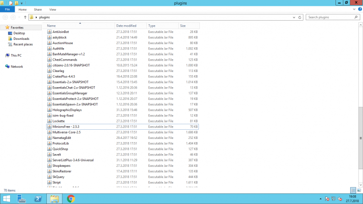Open Recent places in navigation pane
This screenshot has height=204, width=363.
pyautogui.click(x=23, y=44)
